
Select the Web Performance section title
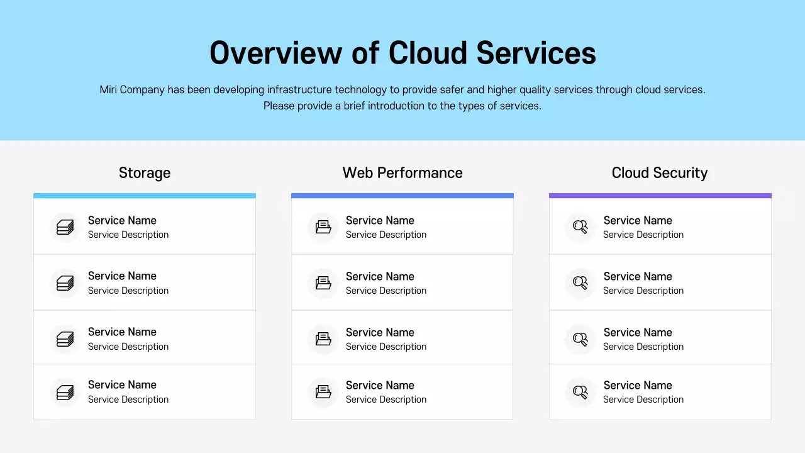pos(402,172)
